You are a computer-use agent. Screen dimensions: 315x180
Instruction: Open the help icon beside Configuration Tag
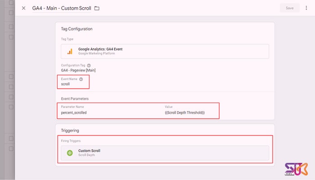[89, 65]
